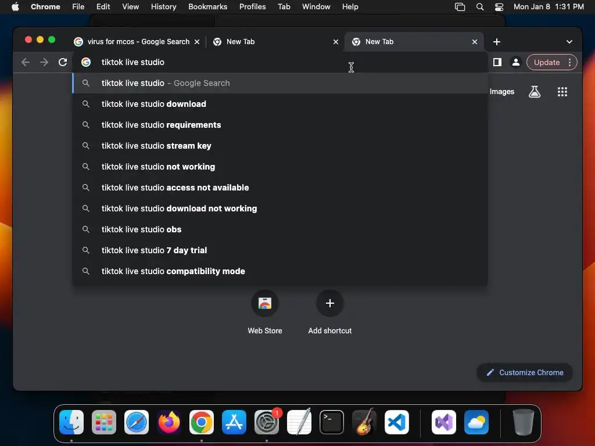Expand the tab search chevron
The image size is (595, 446).
(x=569, y=42)
